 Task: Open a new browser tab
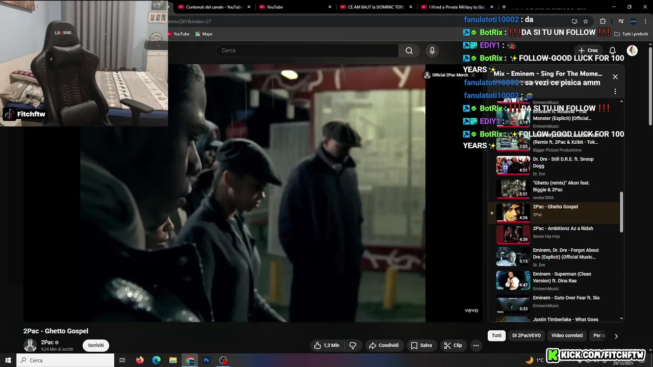pyautogui.click(x=504, y=7)
